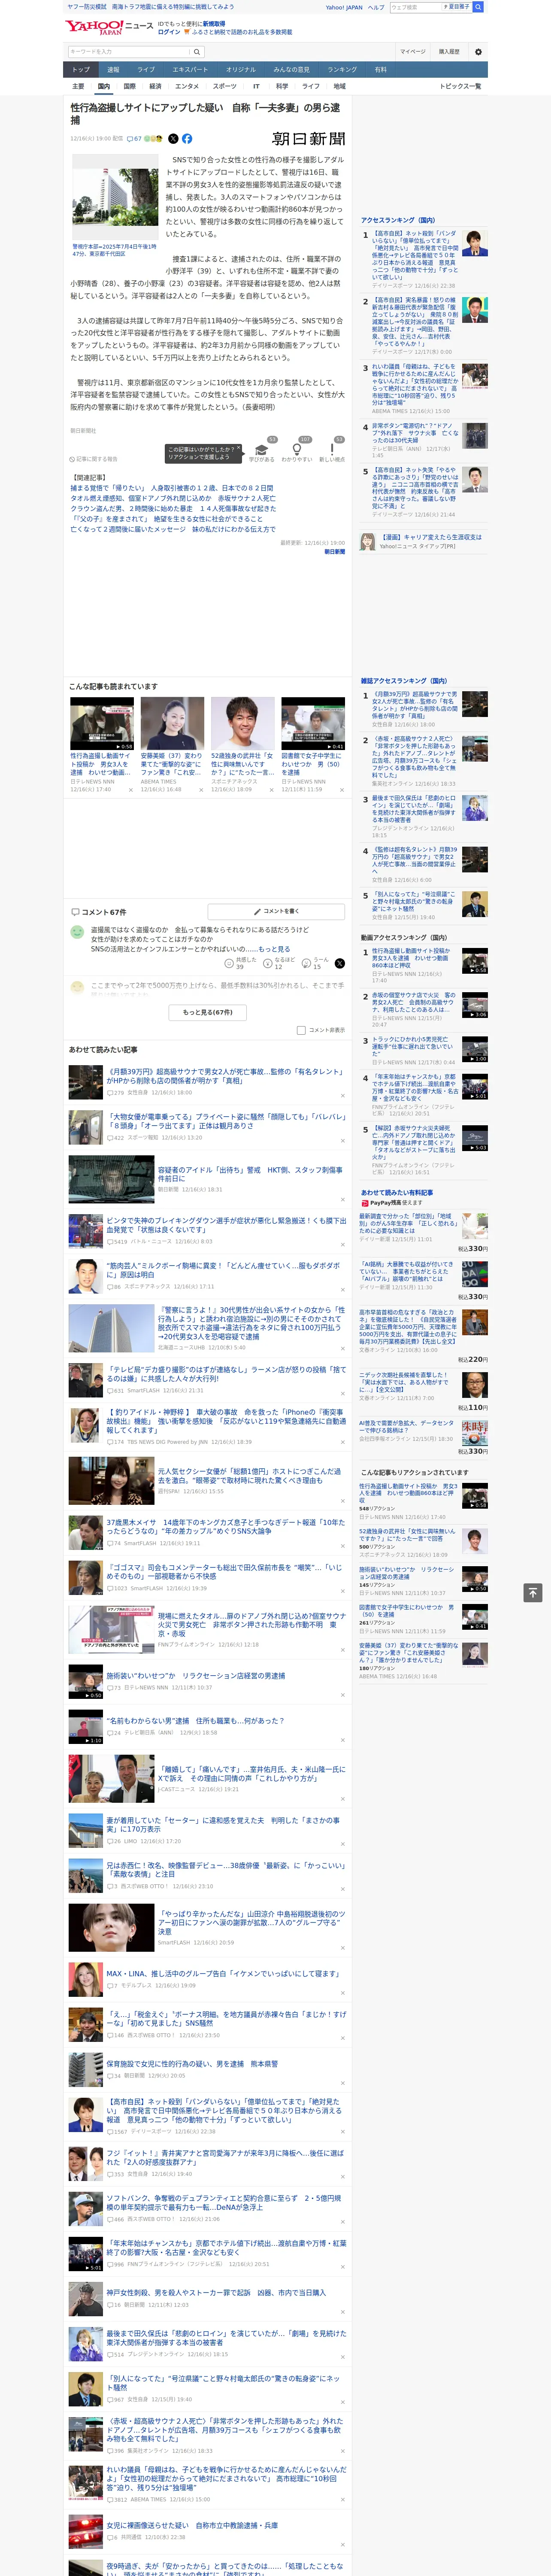
Task: Open the ライブ navigation tab
Action: pyautogui.click(x=146, y=70)
